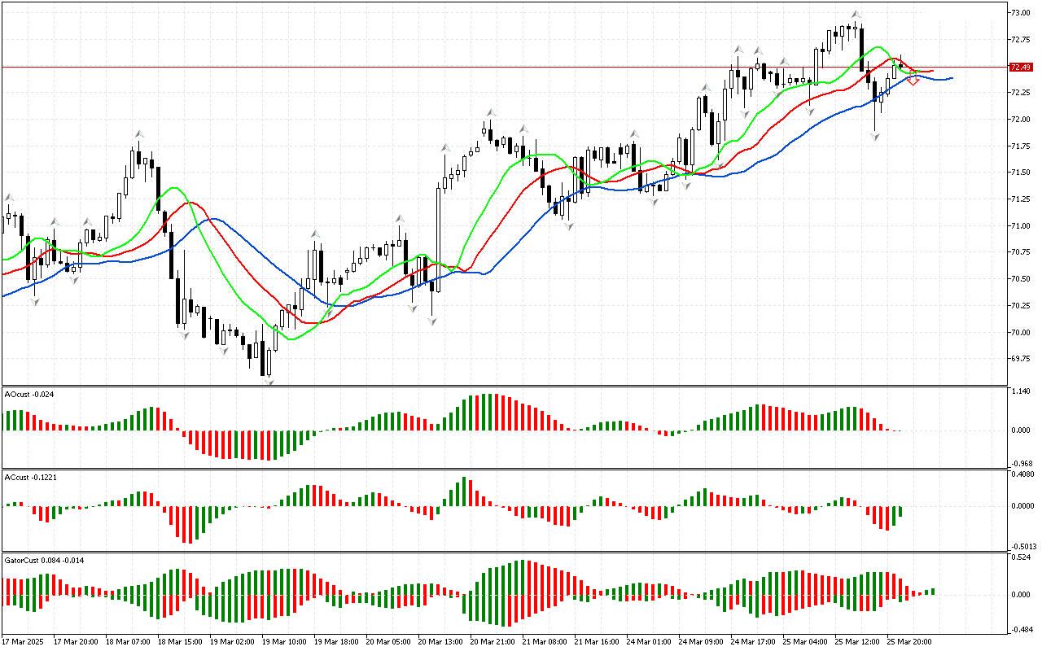This screenshot has height=651, width=1042.
Task: Click the down fractal arrow below the lowest candle
Action: [x=268, y=381]
